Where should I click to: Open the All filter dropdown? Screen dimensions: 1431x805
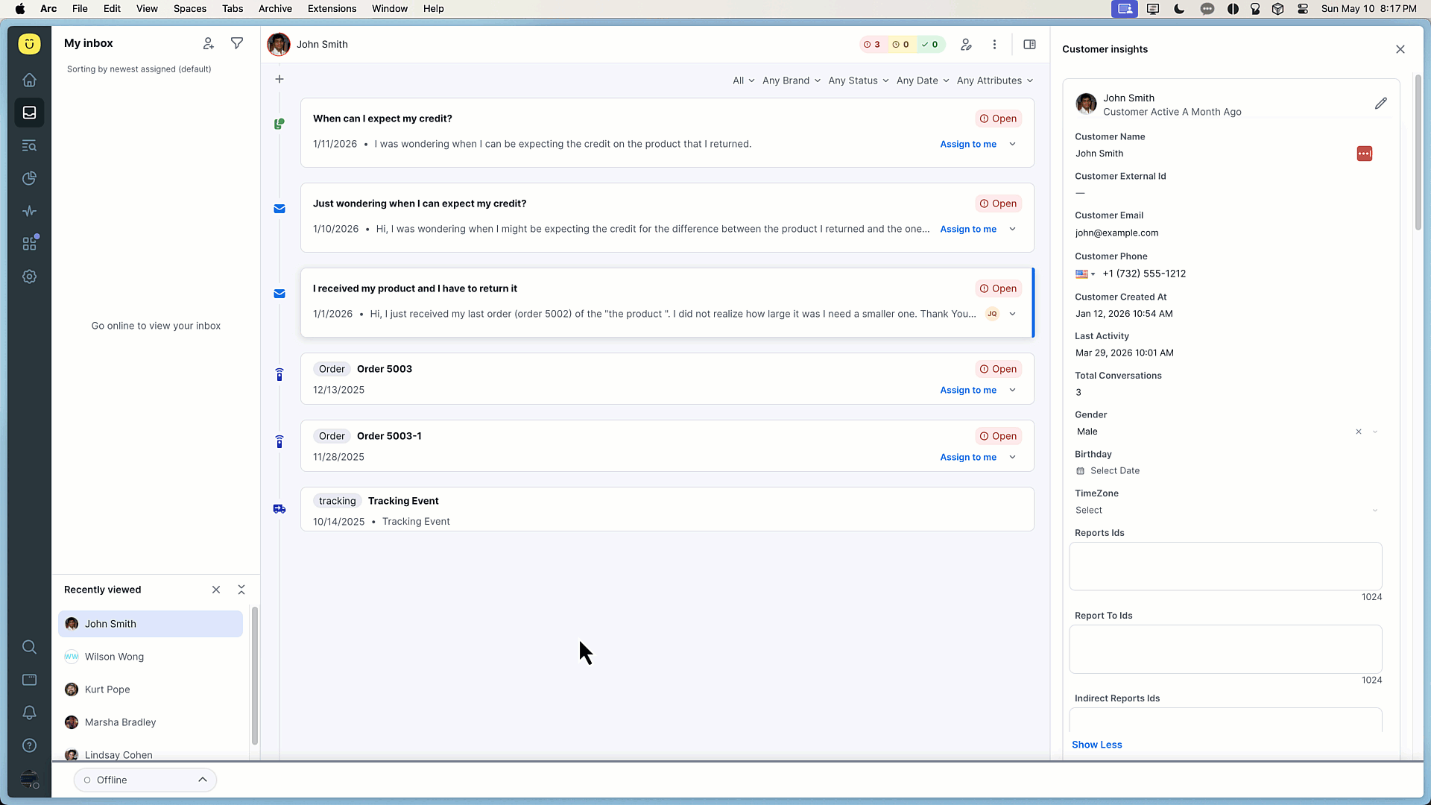coord(743,80)
